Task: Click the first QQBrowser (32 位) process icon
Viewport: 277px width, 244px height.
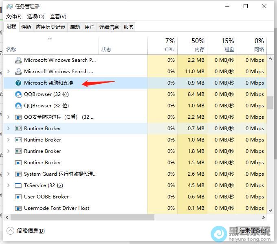Action: point(18,94)
